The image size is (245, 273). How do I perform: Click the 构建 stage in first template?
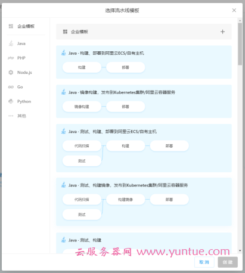[82, 67]
